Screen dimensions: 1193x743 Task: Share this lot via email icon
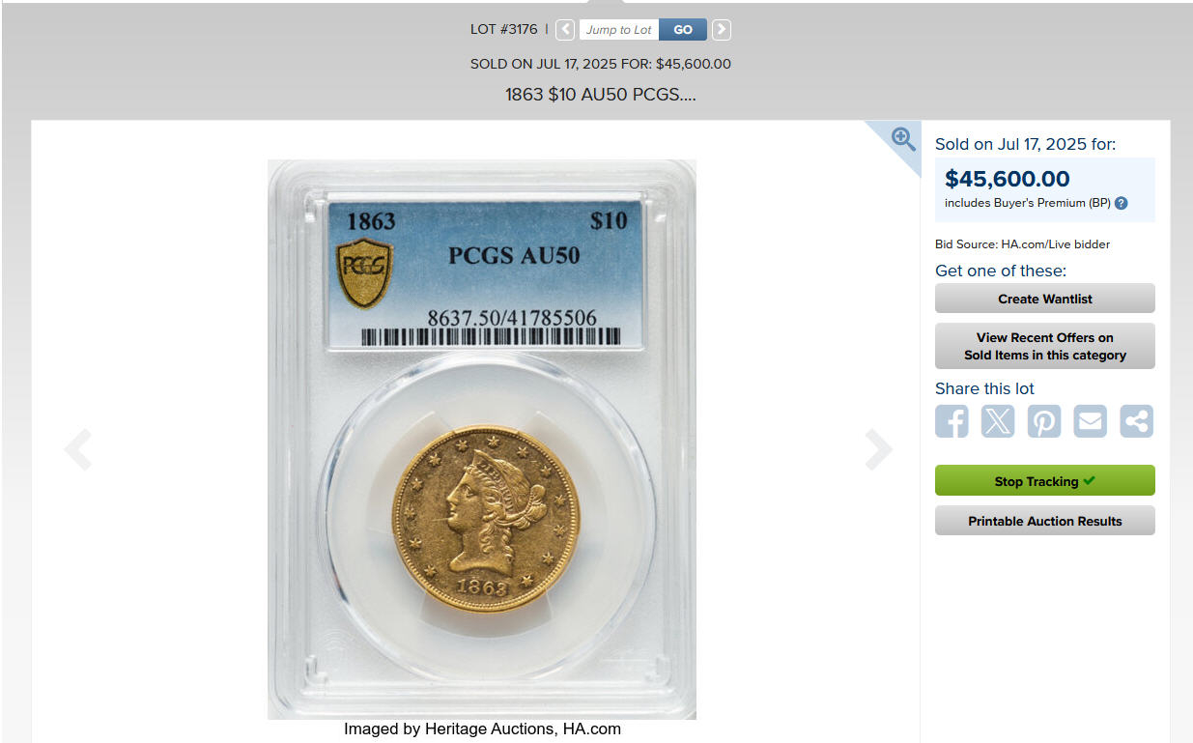tap(1091, 421)
